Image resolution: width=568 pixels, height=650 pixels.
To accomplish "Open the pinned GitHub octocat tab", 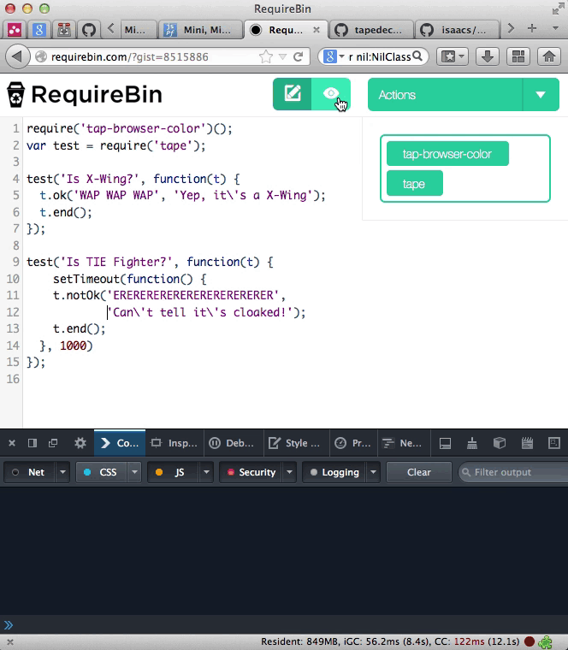I will [x=89, y=30].
